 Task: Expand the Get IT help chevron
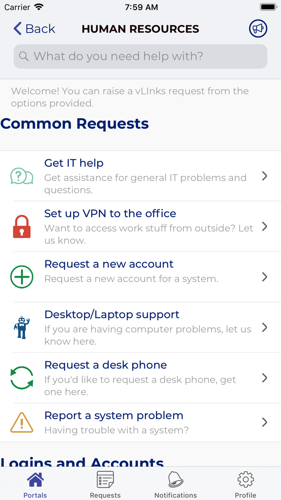265,176
